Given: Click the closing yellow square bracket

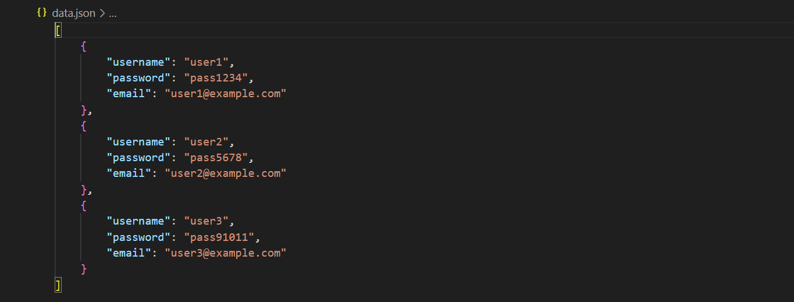Looking at the screenshot, I should 58,285.
